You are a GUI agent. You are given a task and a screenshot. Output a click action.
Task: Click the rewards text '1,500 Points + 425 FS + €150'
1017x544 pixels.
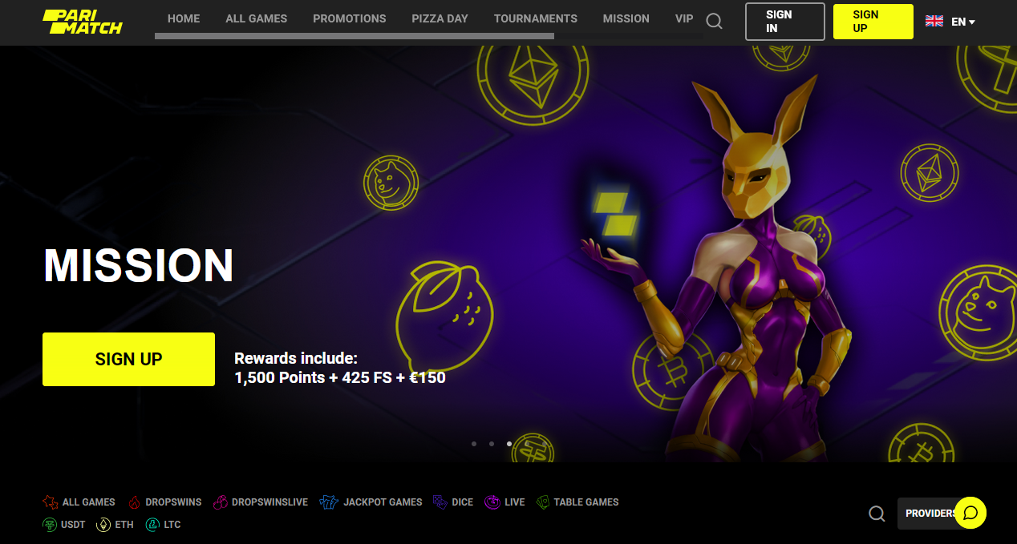tap(340, 377)
